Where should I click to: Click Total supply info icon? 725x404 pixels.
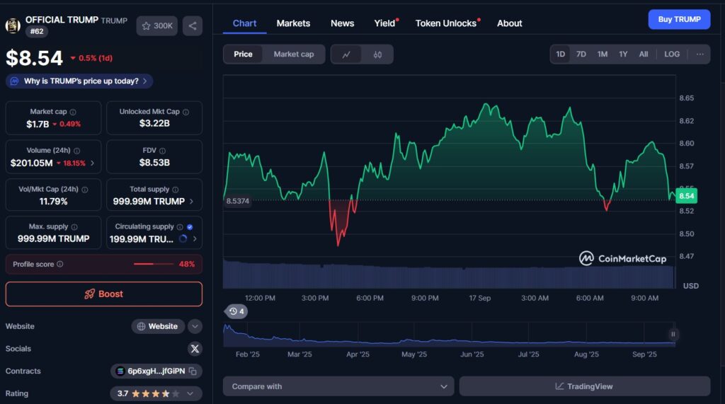point(176,190)
